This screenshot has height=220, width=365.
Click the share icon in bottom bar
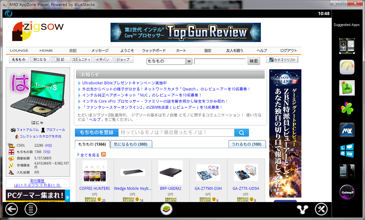pos(302,209)
